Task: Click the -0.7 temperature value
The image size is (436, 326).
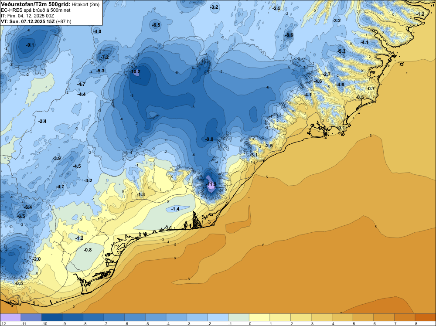Action: point(371,88)
